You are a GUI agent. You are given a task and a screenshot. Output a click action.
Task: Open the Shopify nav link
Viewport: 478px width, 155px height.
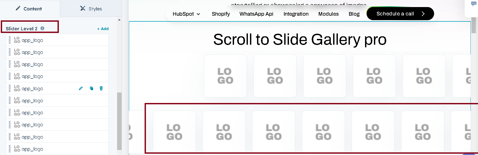pyautogui.click(x=221, y=14)
